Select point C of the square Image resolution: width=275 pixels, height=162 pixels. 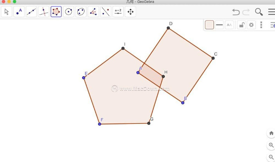click(213, 58)
